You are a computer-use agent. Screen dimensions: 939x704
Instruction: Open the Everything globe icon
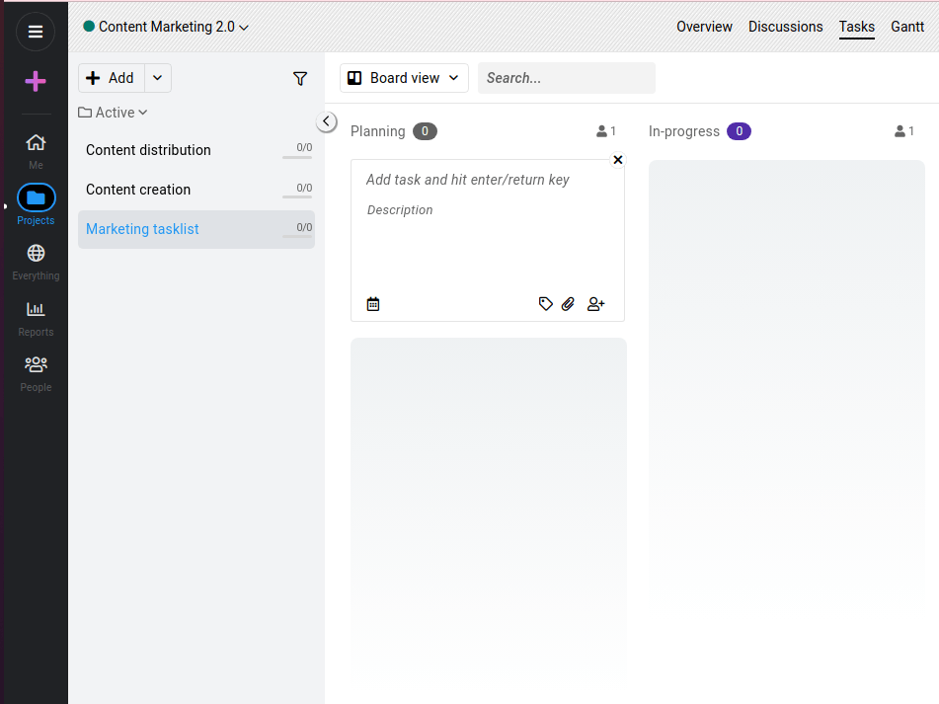[36, 253]
